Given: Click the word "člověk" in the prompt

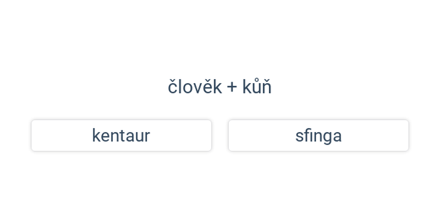Looking at the screenshot, I should point(195,87).
